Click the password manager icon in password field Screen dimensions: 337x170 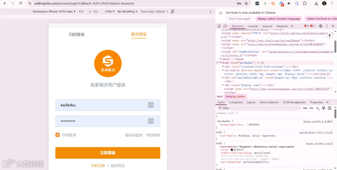(151, 121)
